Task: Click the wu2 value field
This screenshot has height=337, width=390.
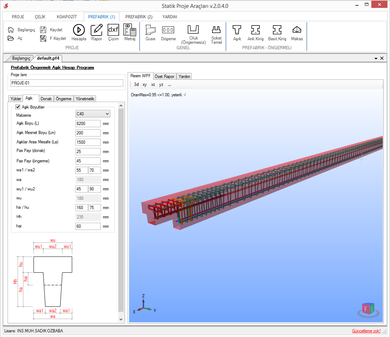Action: pyautogui.click(x=95, y=189)
